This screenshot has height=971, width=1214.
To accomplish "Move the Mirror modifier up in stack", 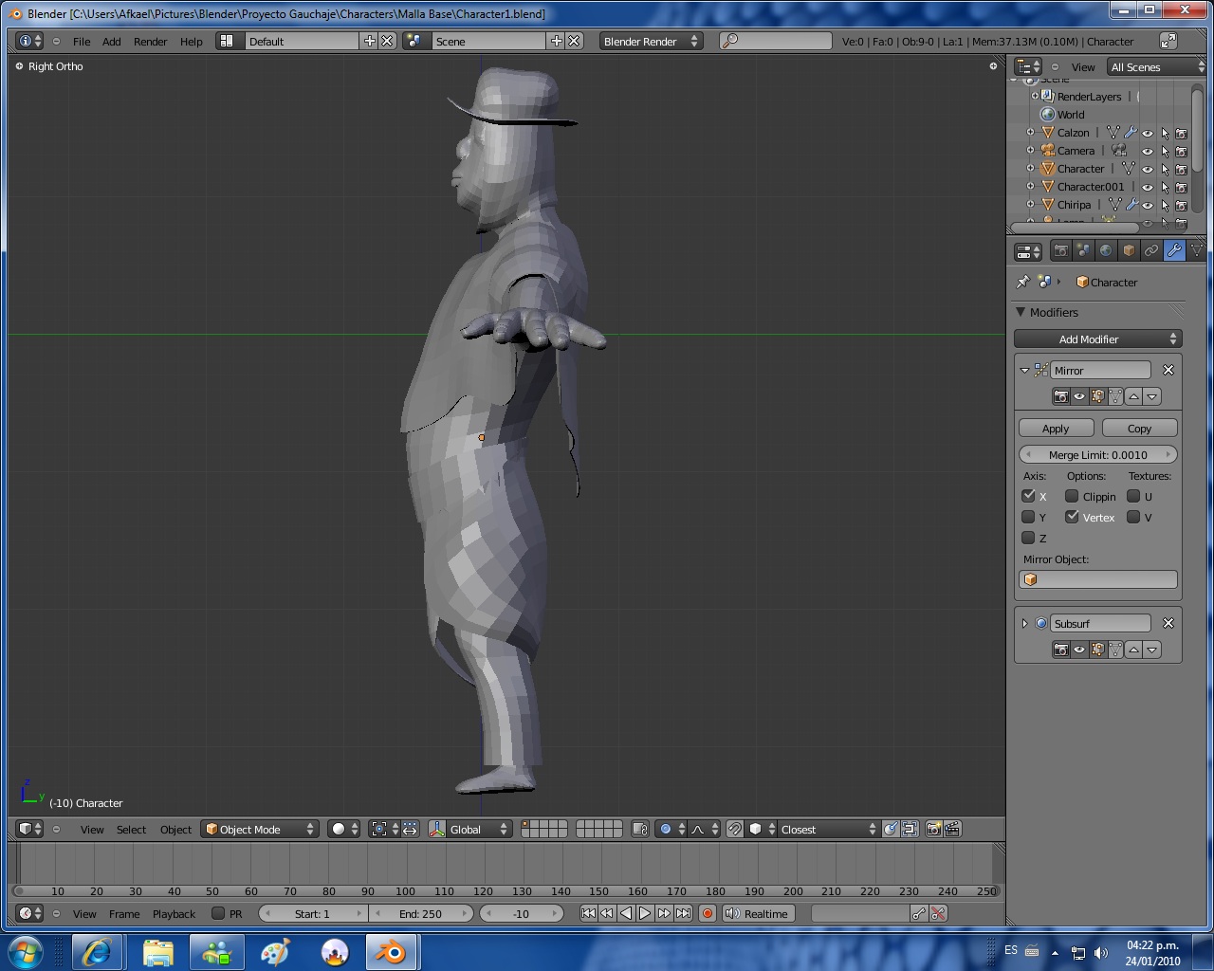I will coord(1133,396).
